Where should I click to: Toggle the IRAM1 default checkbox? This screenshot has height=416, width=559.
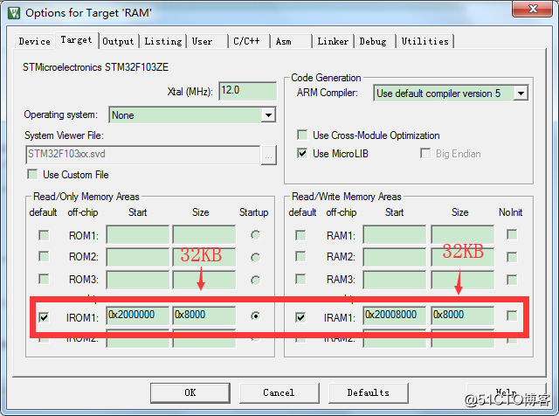tap(300, 317)
